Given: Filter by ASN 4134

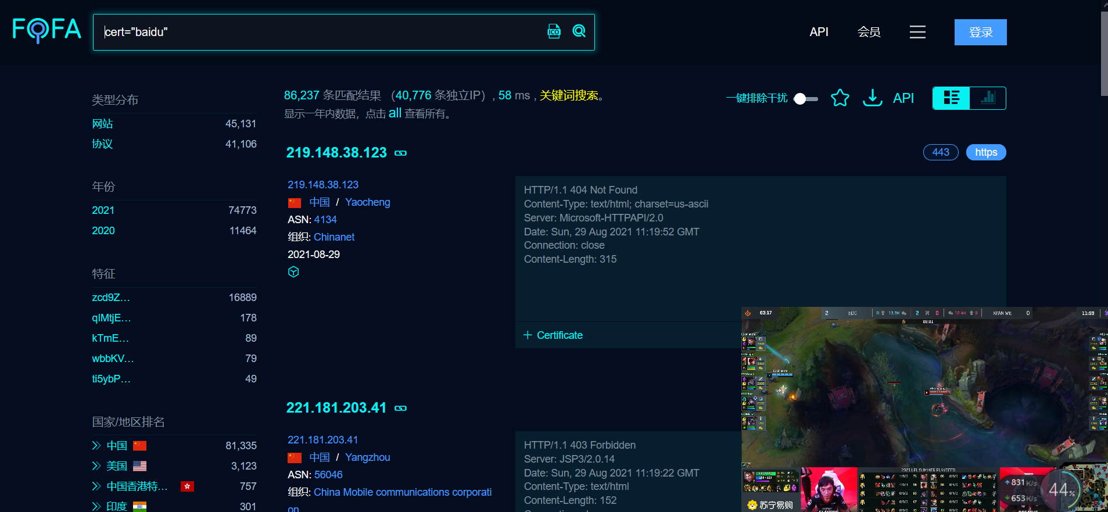Looking at the screenshot, I should point(325,220).
